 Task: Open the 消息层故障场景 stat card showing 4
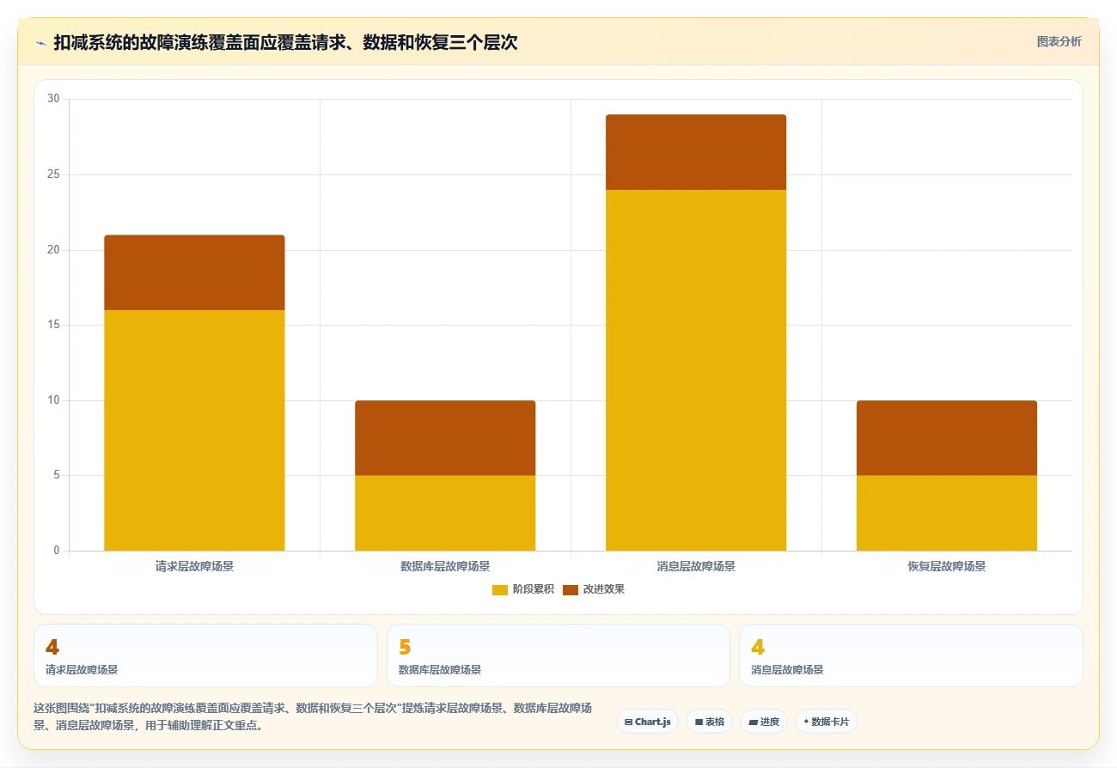click(x=911, y=655)
